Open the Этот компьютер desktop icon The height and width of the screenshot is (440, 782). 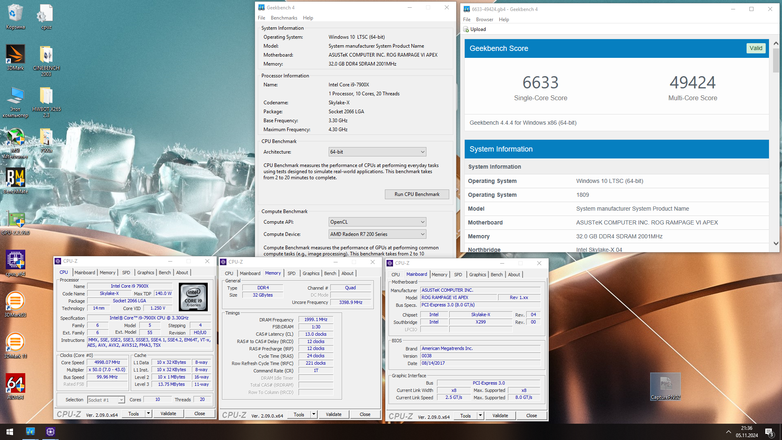(x=15, y=102)
